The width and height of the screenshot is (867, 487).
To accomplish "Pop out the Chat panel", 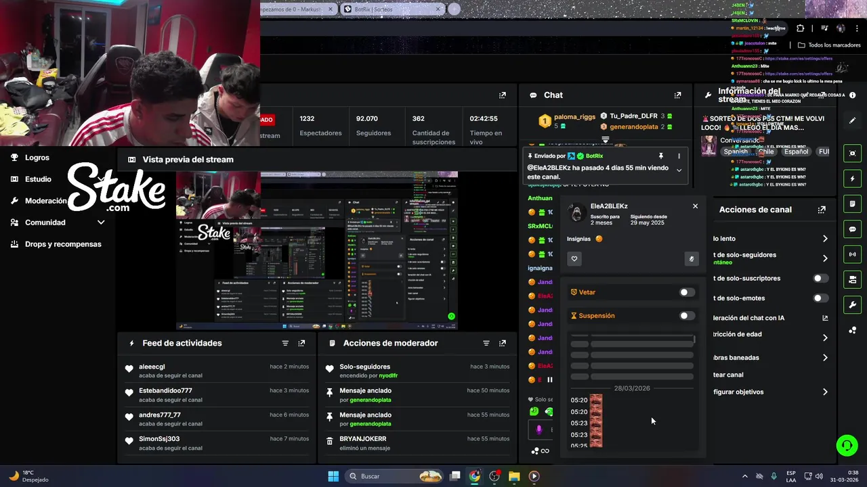I will 677,95.
